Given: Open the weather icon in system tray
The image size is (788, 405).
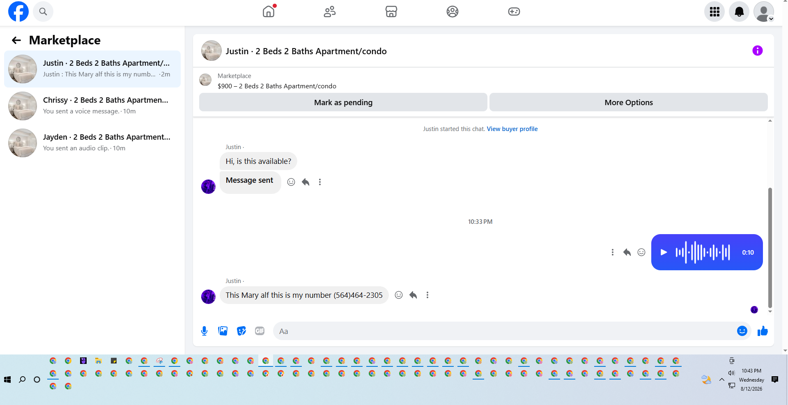Looking at the screenshot, I should [x=706, y=380].
